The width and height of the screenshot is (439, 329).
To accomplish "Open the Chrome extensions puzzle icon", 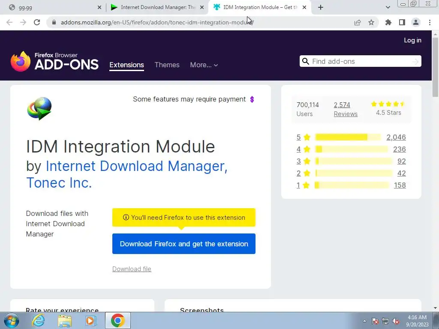I will 388,22.
